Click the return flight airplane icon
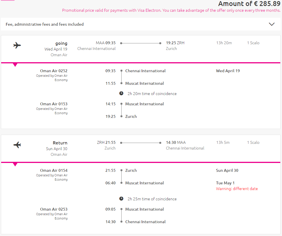282x236 pixels. pos(17,145)
